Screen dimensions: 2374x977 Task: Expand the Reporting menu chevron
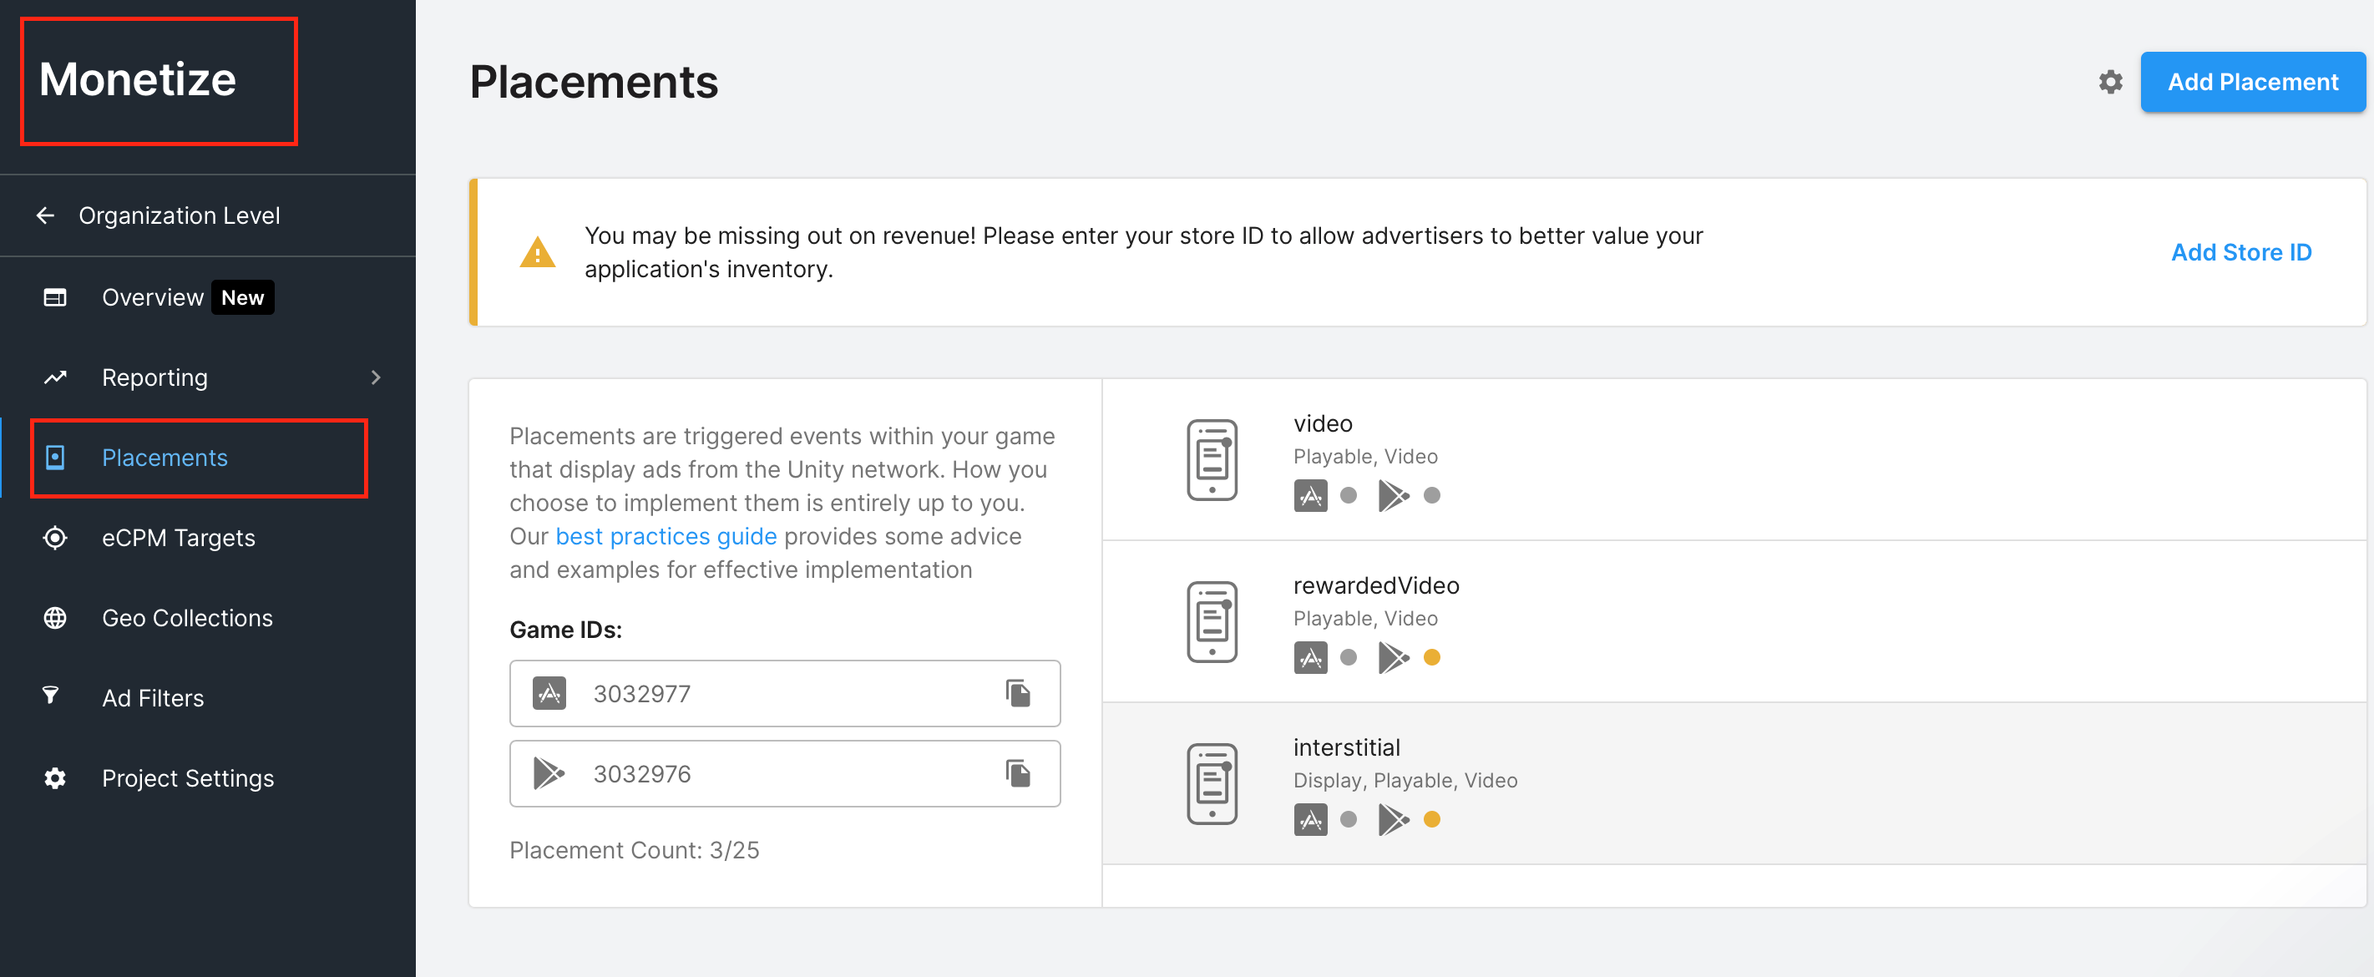coord(375,378)
